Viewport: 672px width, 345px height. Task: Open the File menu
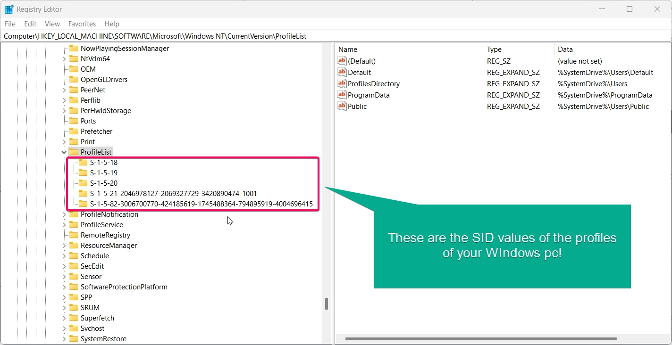[x=10, y=24]
